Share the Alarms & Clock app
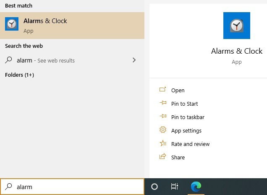The width and height of the screenshot is (267, 195). click(178, 157)
